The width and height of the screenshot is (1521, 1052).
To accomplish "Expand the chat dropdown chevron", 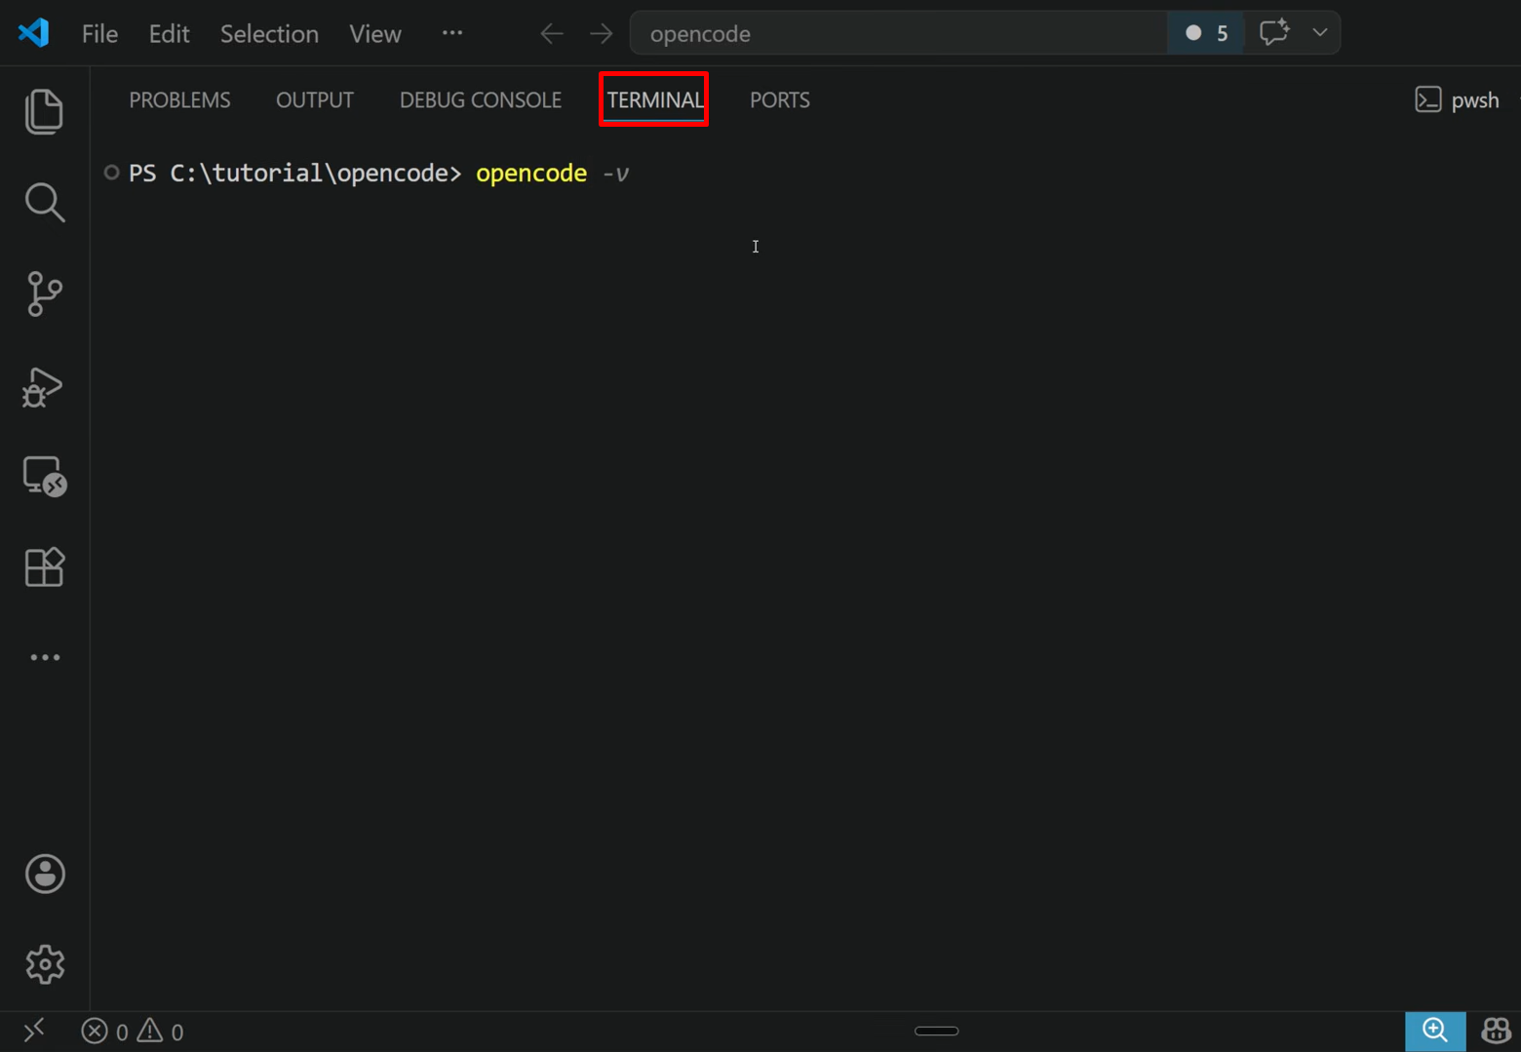I will pos(1320,33).
